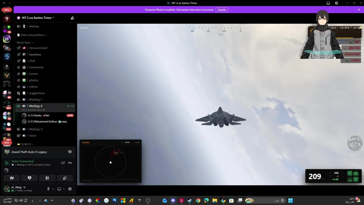Viewport: 364px width, 205px height.
Task: Deafen the headphones
Action: tap(59, 189)
